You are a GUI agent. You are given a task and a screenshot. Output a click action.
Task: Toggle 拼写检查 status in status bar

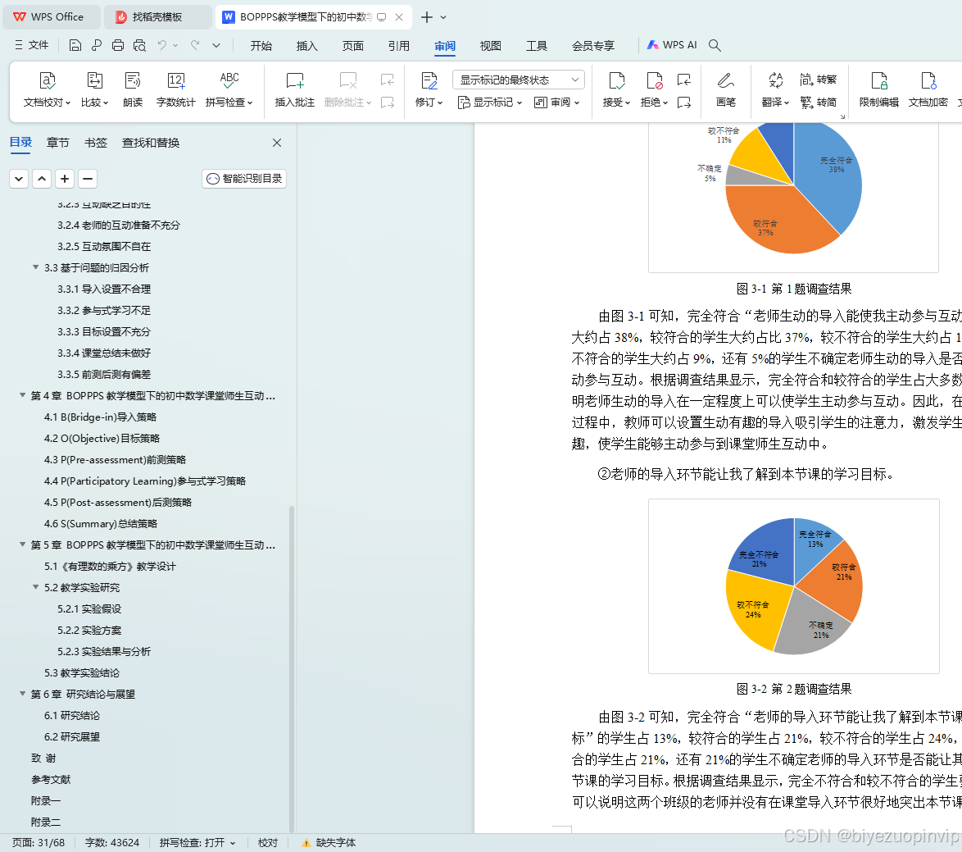(197, 843)
